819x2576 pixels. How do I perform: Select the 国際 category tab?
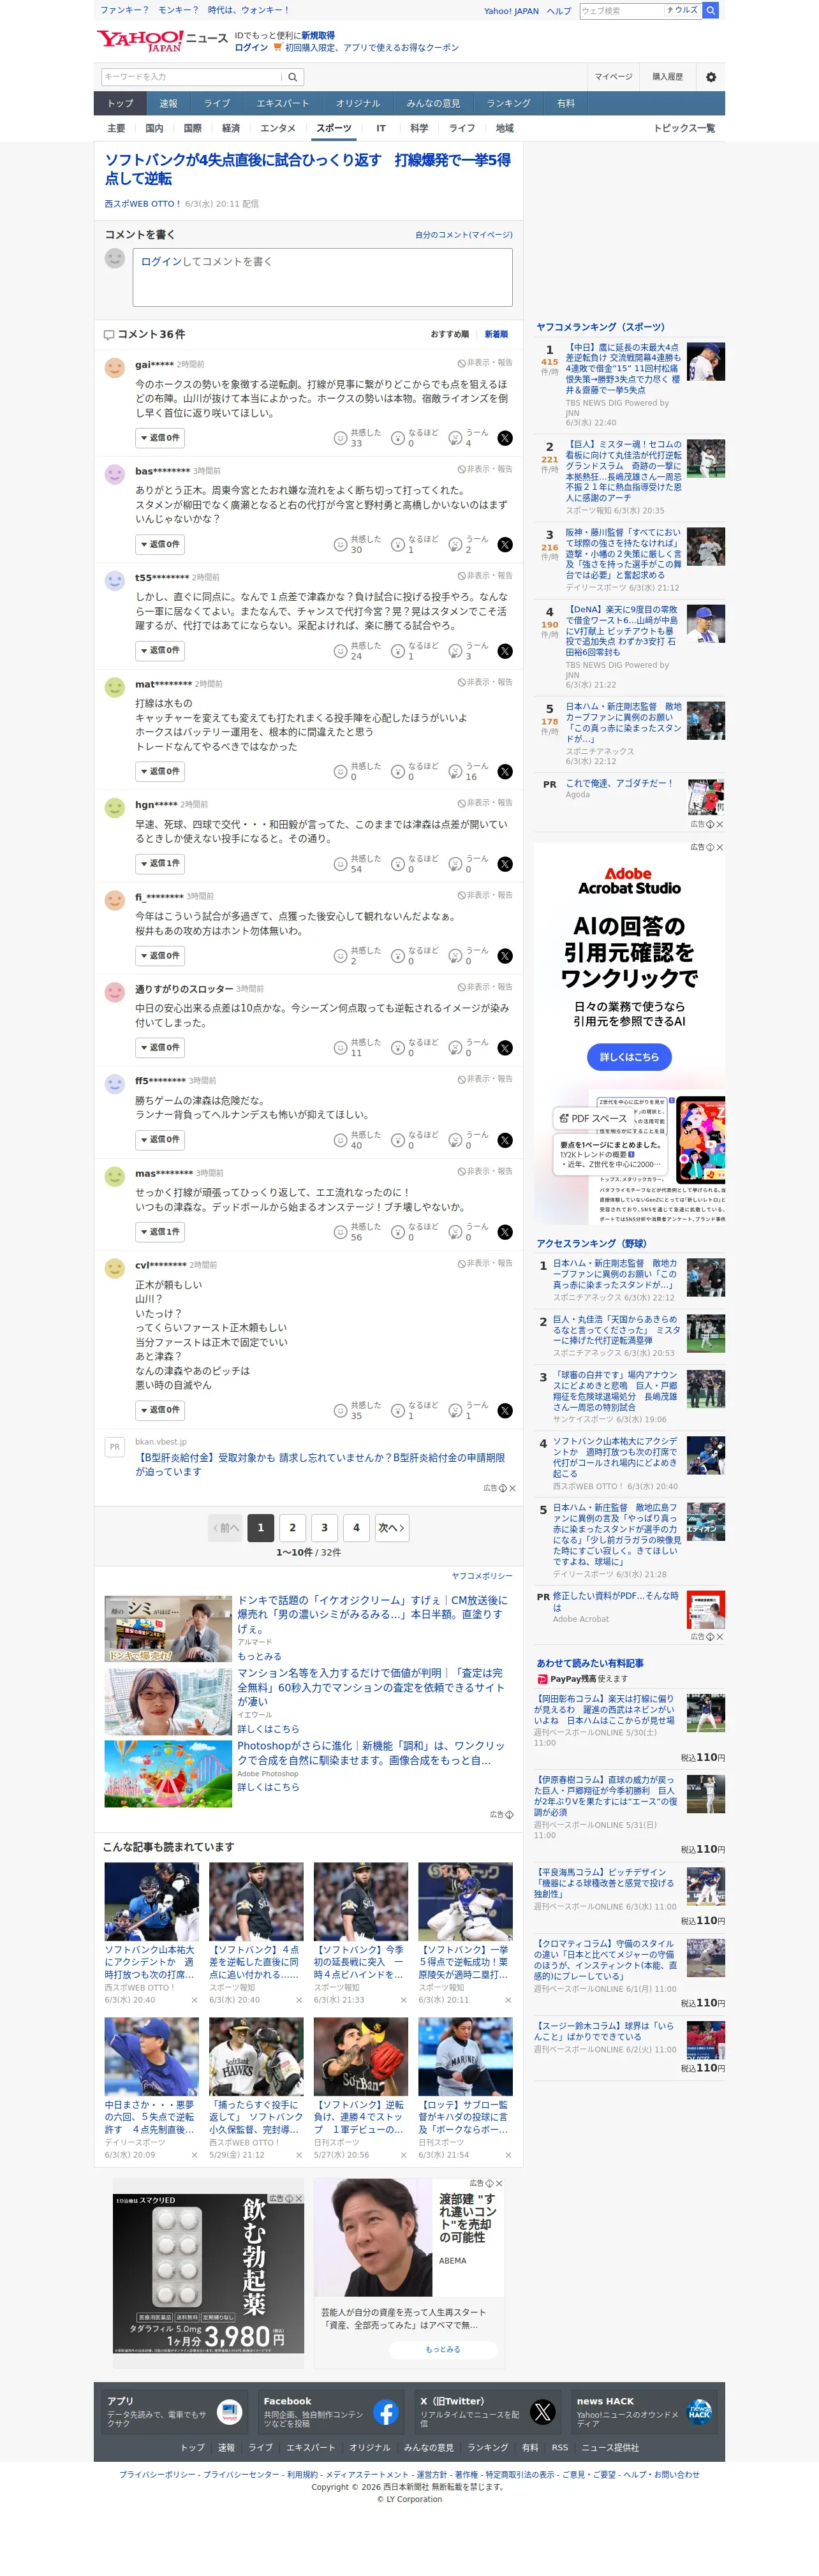(193, 128)
